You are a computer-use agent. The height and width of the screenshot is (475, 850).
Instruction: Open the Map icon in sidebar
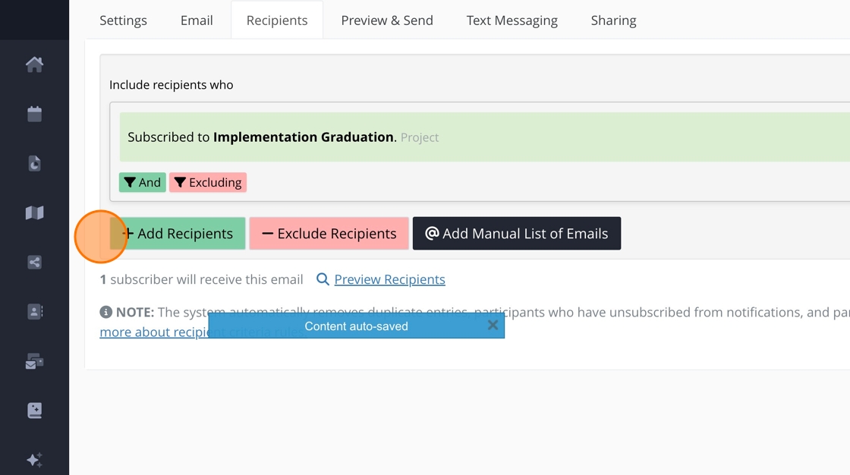(x=34, y=213)
